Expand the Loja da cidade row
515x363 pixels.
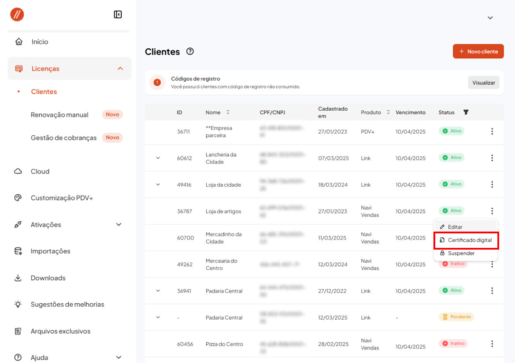(x=158, y=185)
